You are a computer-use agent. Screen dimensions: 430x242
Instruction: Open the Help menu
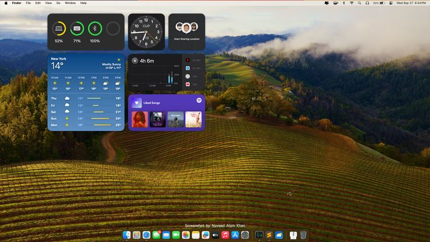tap(84, 3)
